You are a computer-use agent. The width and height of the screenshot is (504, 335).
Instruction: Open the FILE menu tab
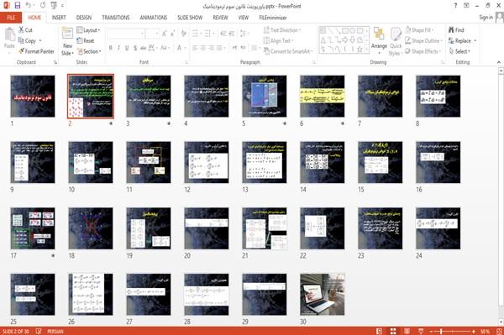point(11,18)
